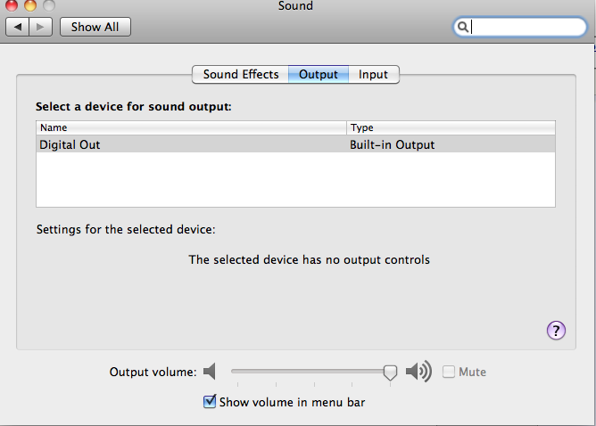Open the purple help button
The image size is (596, 426).
(556, 331)
